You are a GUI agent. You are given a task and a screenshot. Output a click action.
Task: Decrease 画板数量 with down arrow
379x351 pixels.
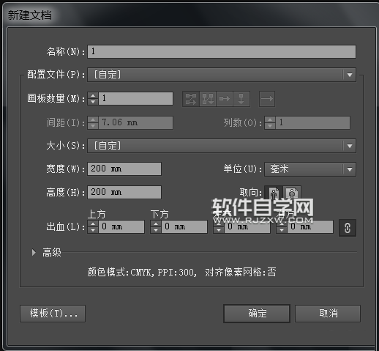pos(93,102)
